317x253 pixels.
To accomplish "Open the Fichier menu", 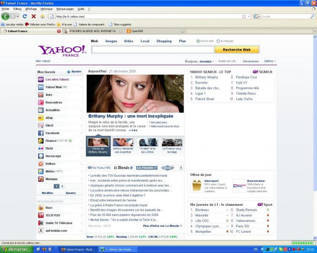I will [x=5, y=9].
